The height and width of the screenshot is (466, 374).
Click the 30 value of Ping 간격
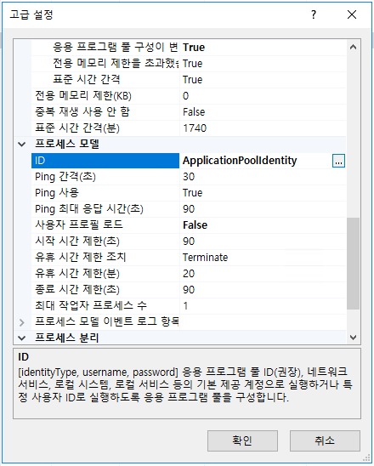[x=263, y=177]
